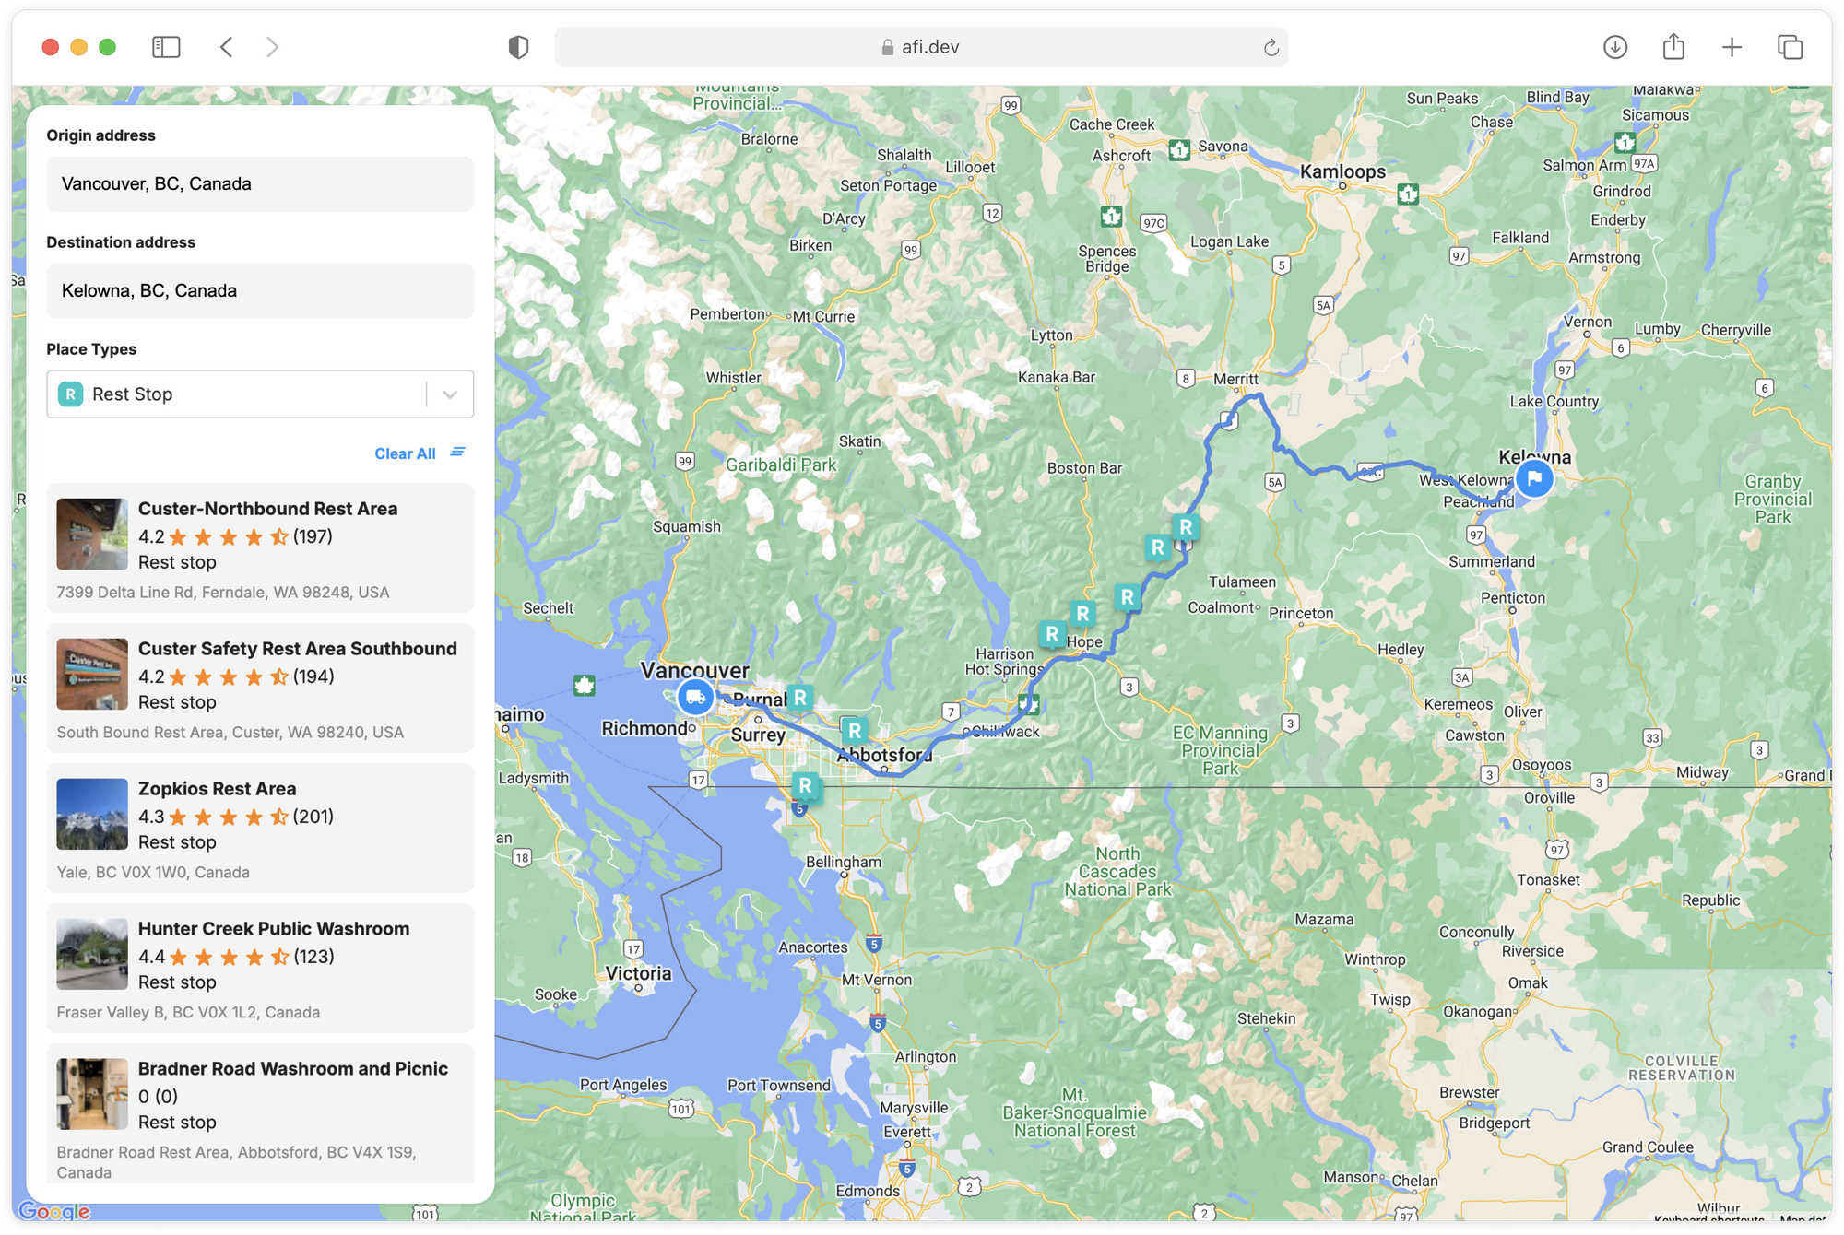Click the Share button in the toolbar
This screenshot has height=1235, width=1844.
[1673, 47]
